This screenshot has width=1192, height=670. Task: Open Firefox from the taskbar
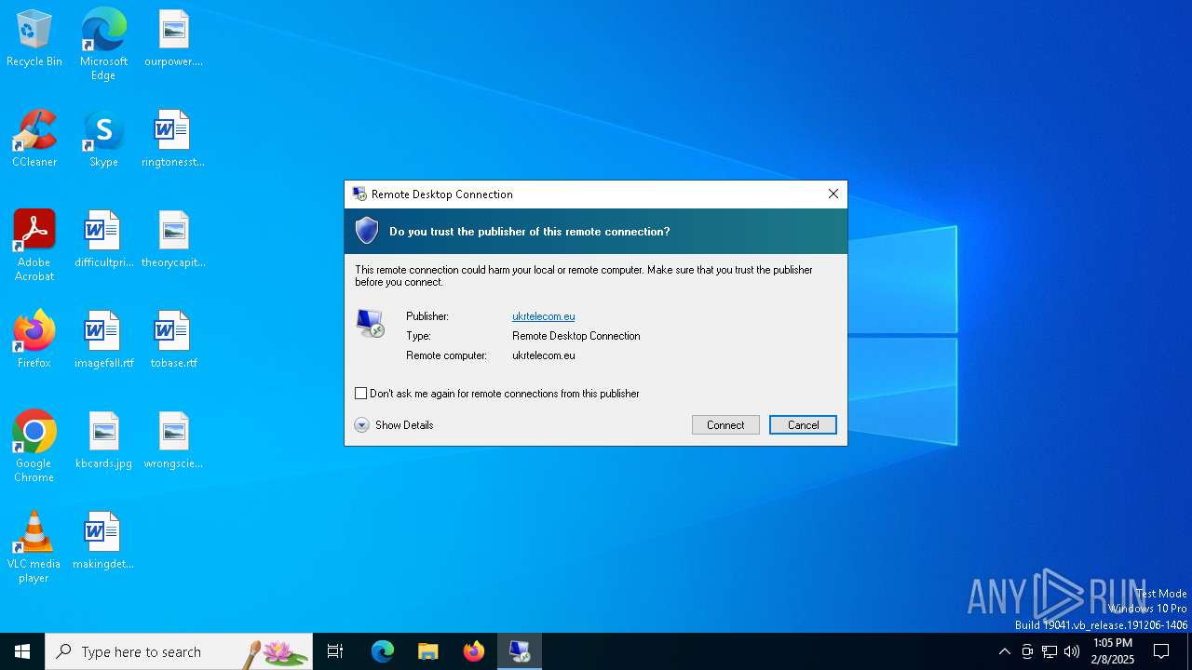[474, 651]
